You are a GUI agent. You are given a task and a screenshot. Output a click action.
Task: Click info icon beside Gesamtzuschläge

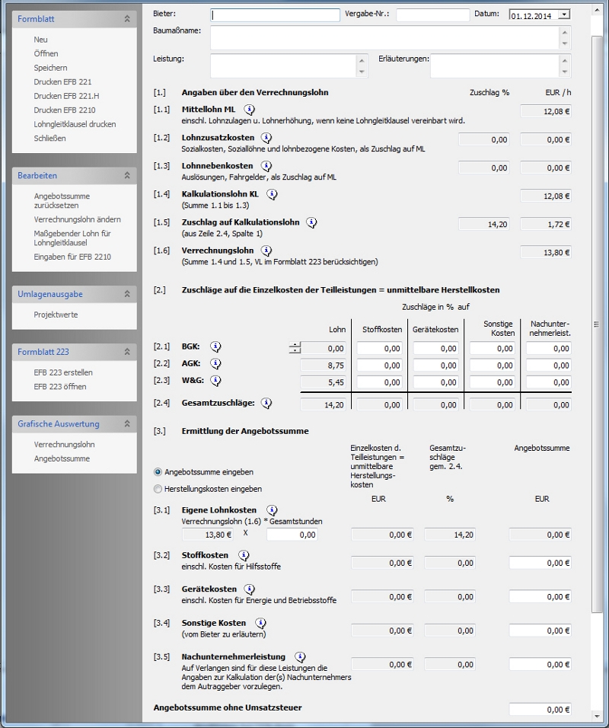tap(266, 404)
